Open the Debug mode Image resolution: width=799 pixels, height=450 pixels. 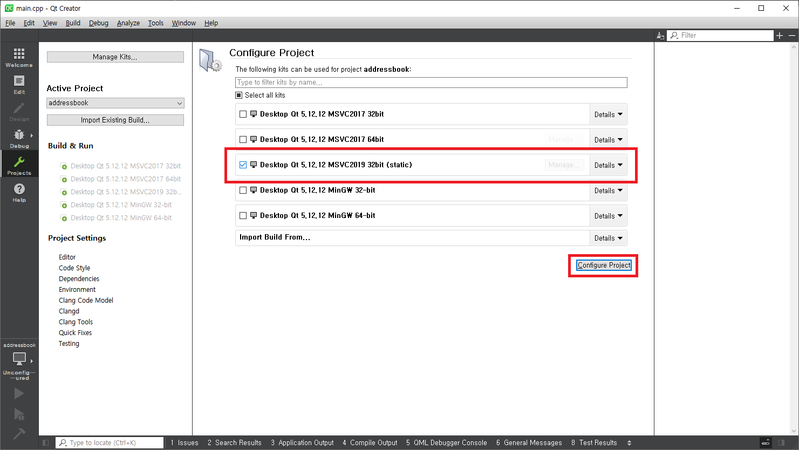click(19, 138)
